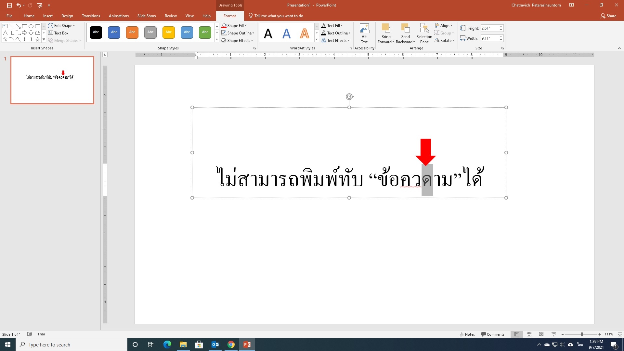Open Google Chrome from taskbar

pyautogui.click(x=231, y=344)
